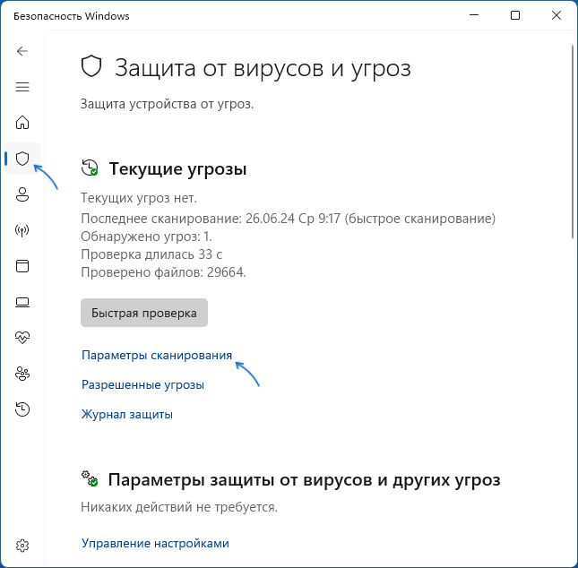The height and width of the screenshot is (568, 578).
Task: Click text Проверка длилась 33 с
Action: 151,254
